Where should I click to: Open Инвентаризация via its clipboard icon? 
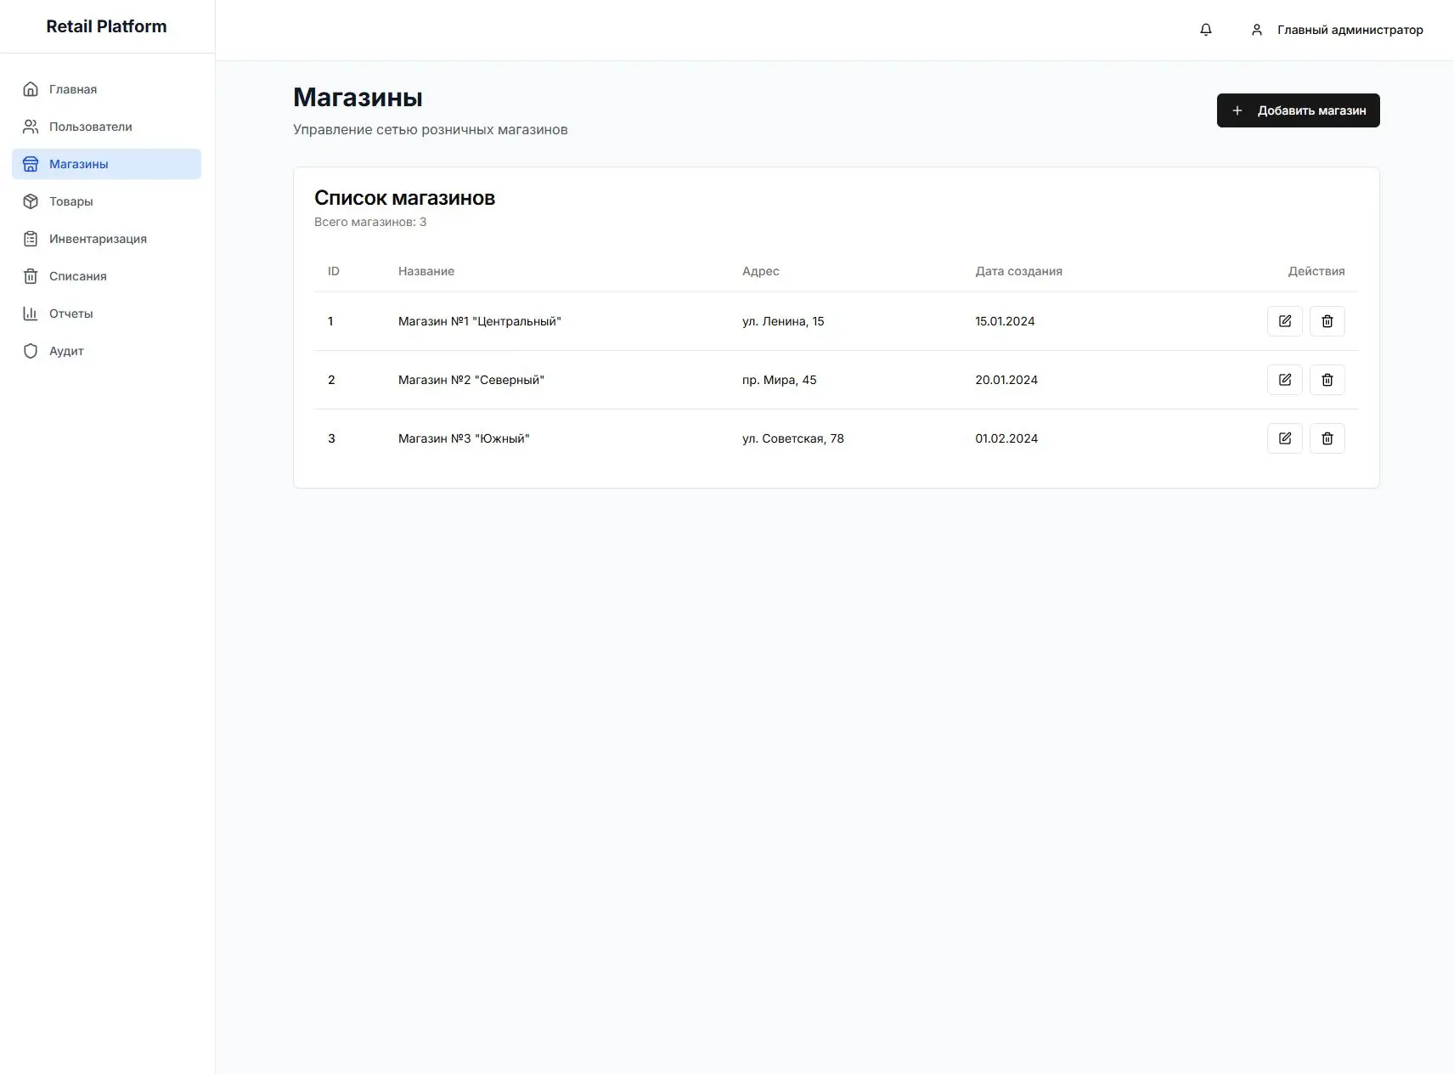coord(31,239)
